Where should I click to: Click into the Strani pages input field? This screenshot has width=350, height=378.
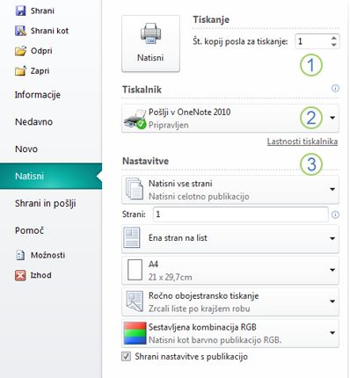click(240, 214)
